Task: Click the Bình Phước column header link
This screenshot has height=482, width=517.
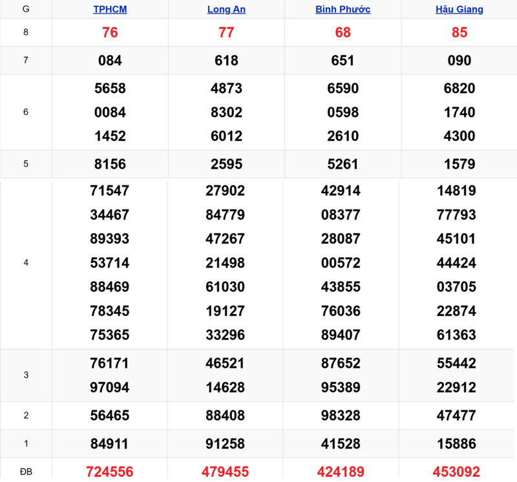Action: [x=343, y=10]
